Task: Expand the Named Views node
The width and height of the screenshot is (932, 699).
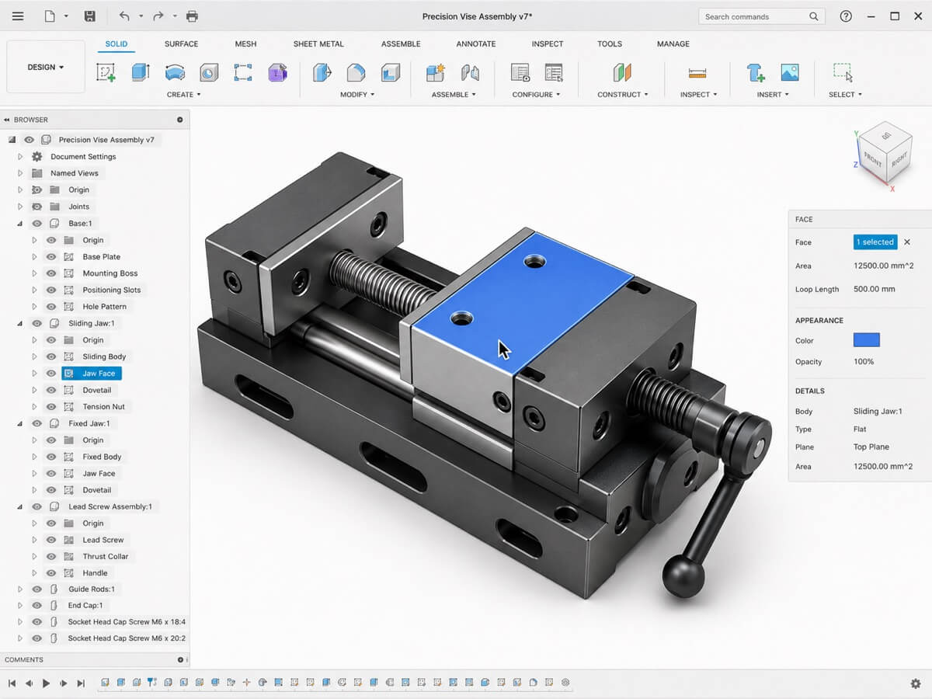Action: (x=20, y=173)
